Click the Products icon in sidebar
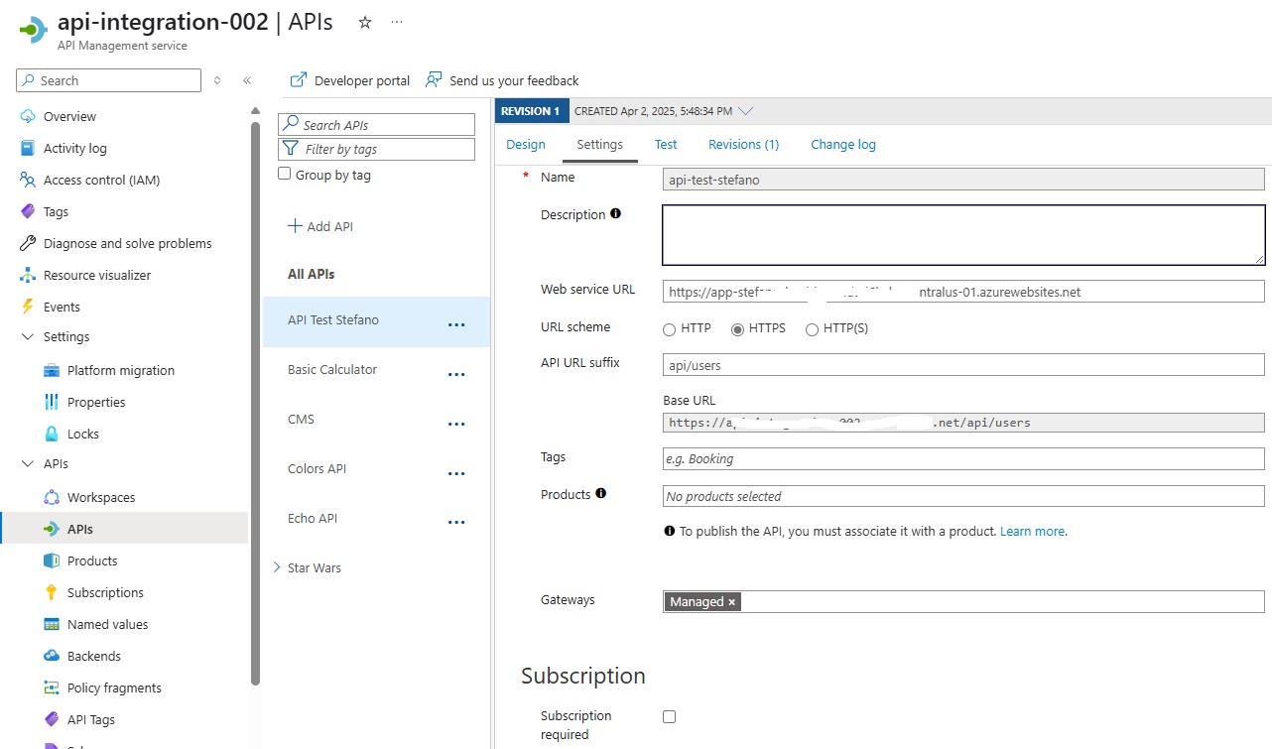This screenshot has width=1272, height=749. (x=52, y=561)
